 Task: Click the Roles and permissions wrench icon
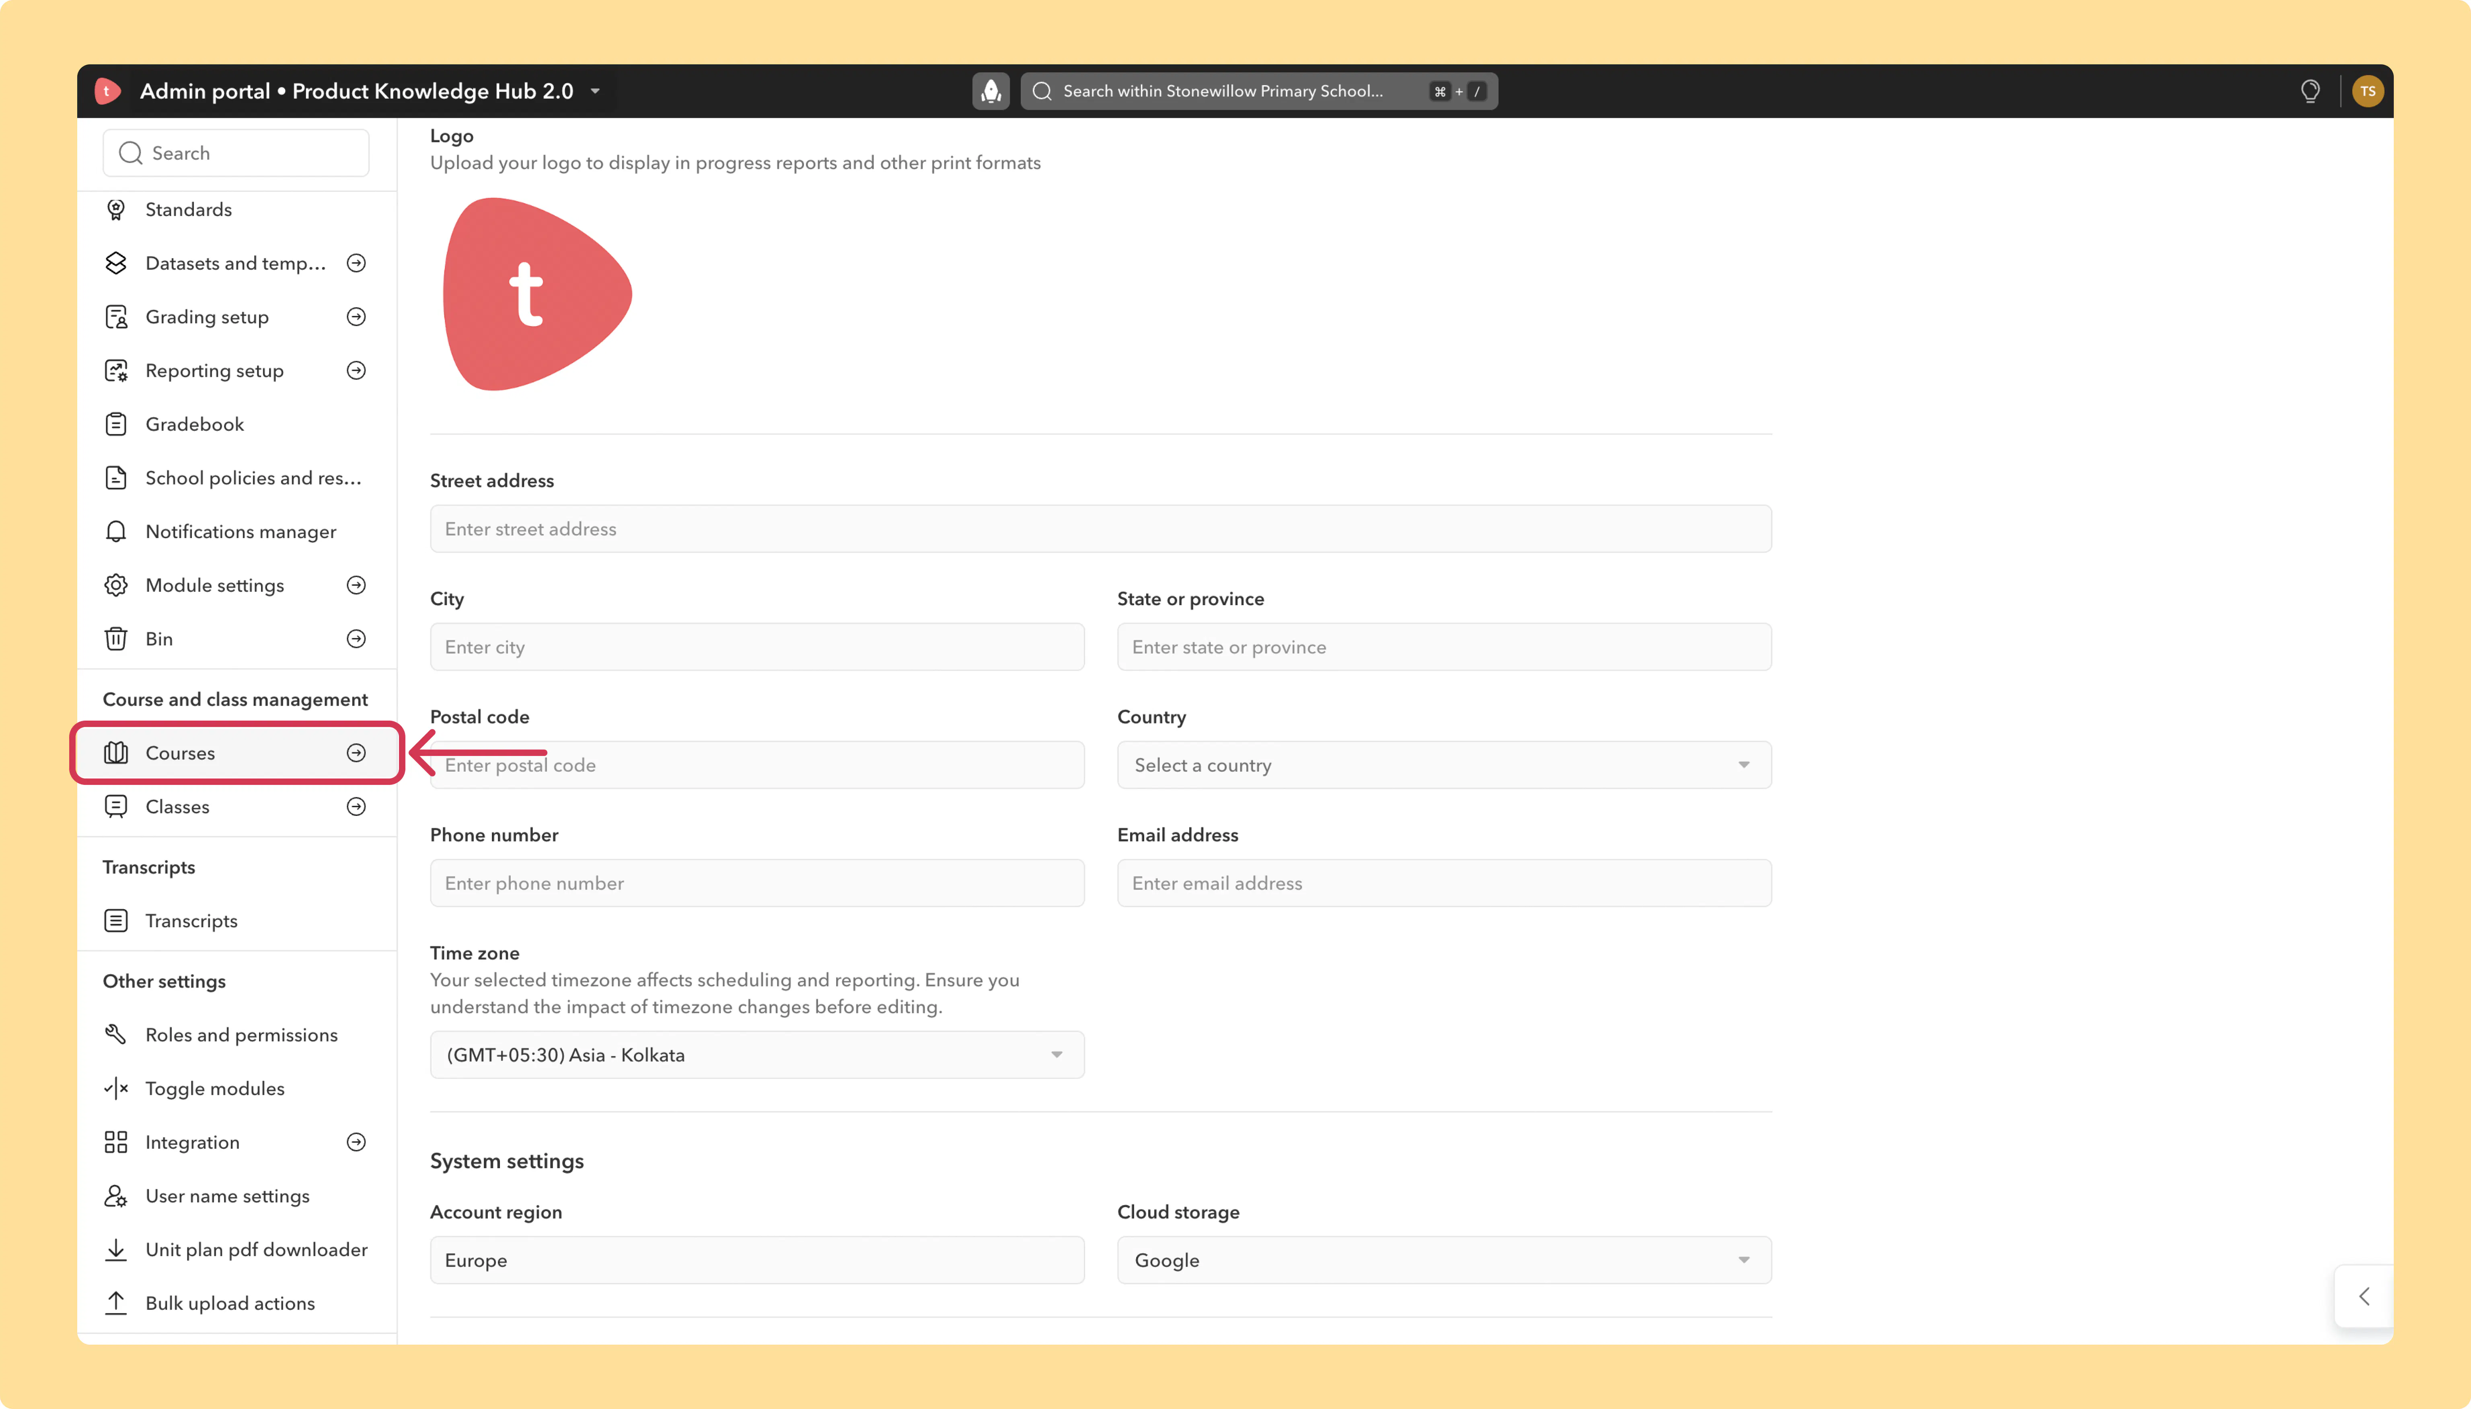pos(116,1035)
